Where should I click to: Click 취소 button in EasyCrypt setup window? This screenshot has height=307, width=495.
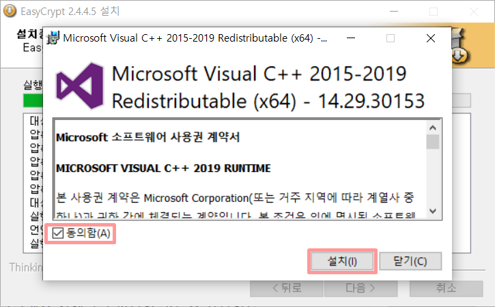[x=446, y=289]
